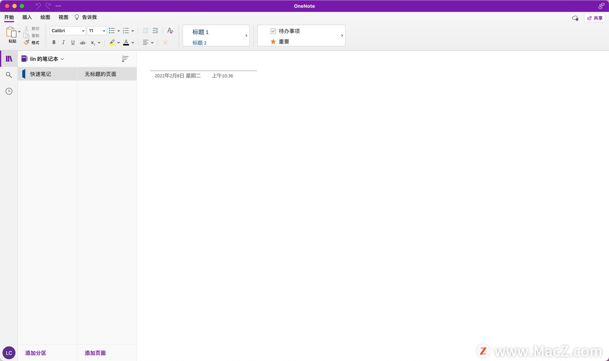Screen dimensions: 609x361
Task: Switch to the 开始 tab
Action: point(9,17)
